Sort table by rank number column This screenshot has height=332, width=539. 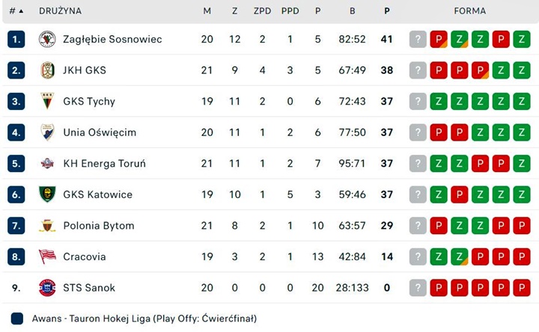point(15,11)
